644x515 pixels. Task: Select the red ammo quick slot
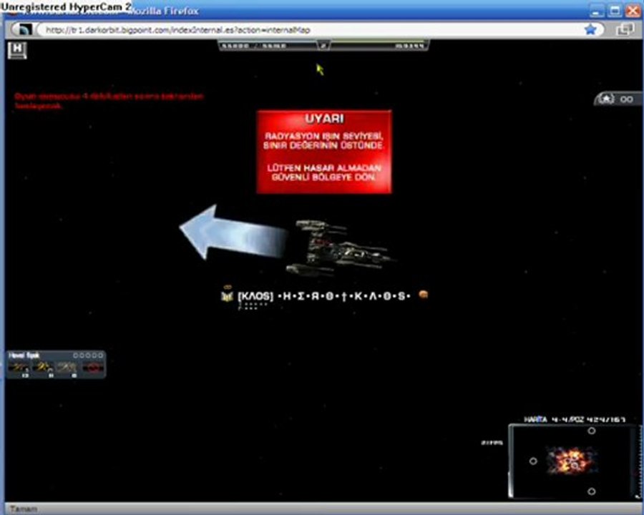[x=93, y=368]
